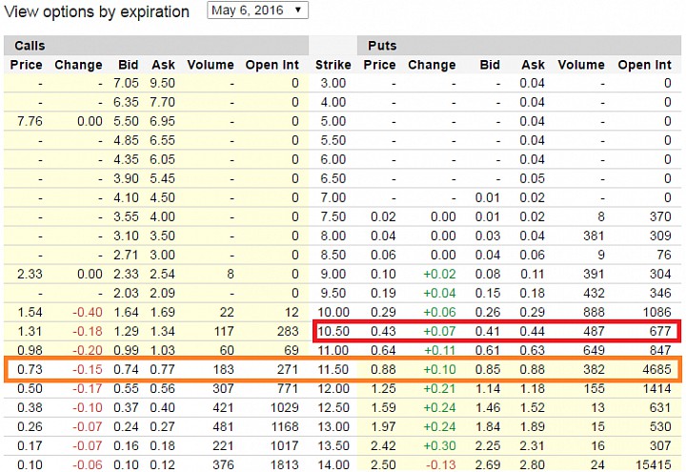
Task: Select strike price 5.00
Action: click(333, 121)
